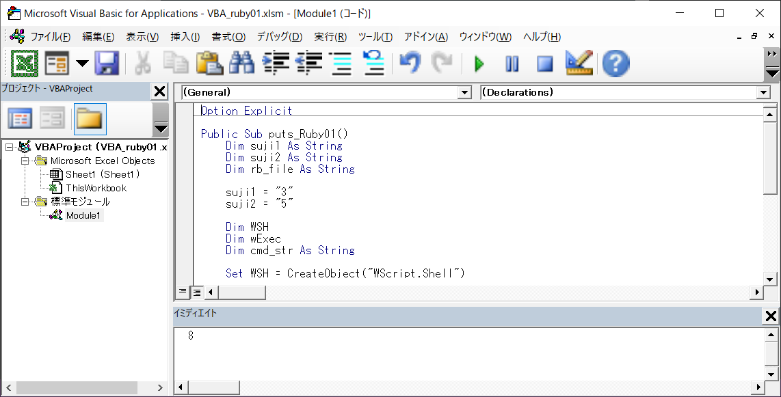Open the 挿入(I) menu
This screenshot has width=781, height=397.
(x=185, y=37)
